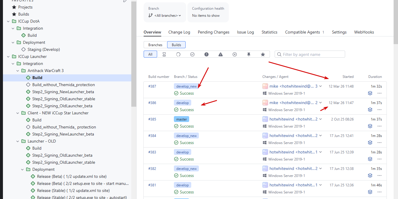The height and width of the screenshot is (199, 398).
Task: Click Windows Server 2019-1 agent on build #383
Action: 286,159
